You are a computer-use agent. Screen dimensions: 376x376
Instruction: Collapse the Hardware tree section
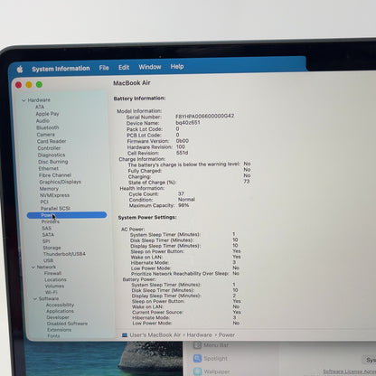coord(23,100)
